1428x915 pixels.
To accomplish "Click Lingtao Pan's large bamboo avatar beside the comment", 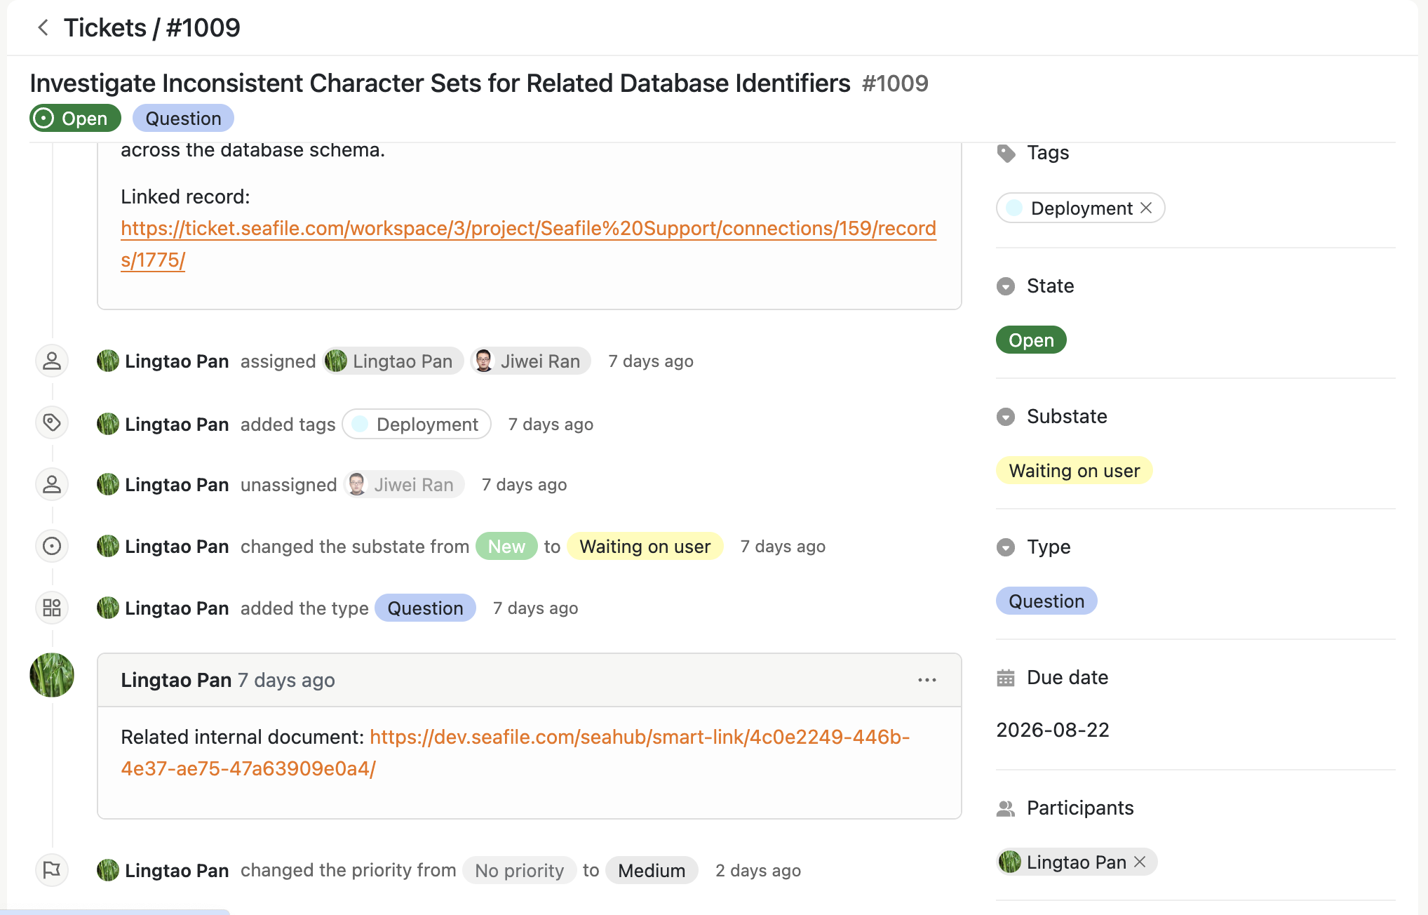I will click(52, 675).
